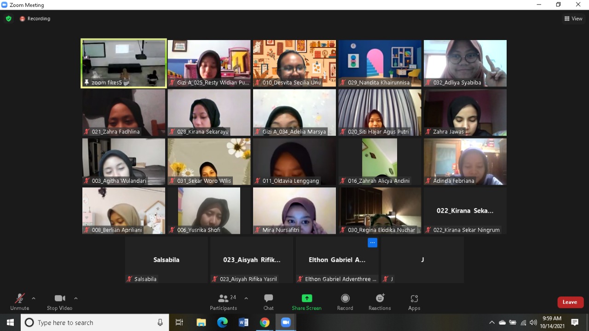Screen dimensions: 589x331
Task: Unmute the microphone
Action: (x=19, y=302)
